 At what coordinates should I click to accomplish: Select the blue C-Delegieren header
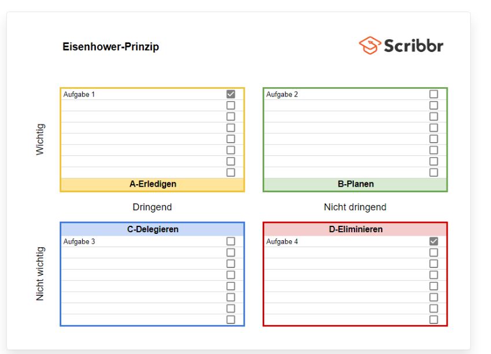point(153,229)
